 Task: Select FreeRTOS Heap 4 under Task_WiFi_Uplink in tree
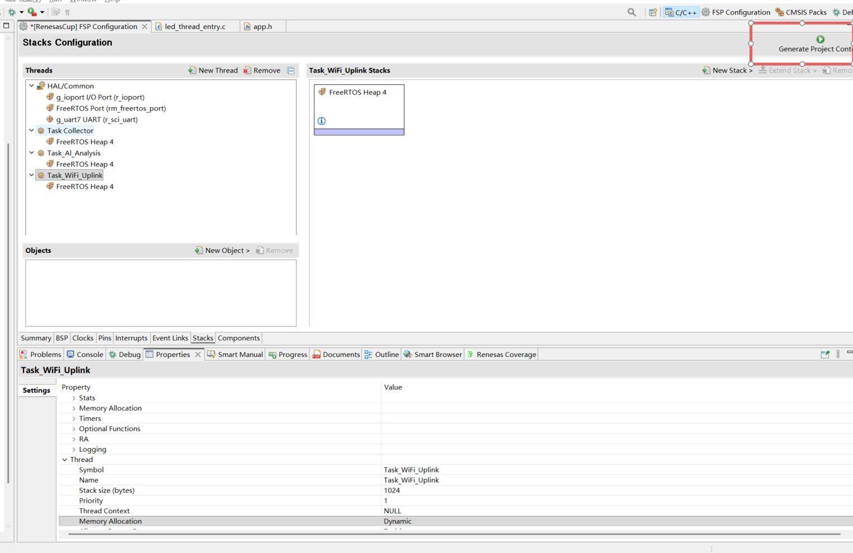(x=84, y=187)
